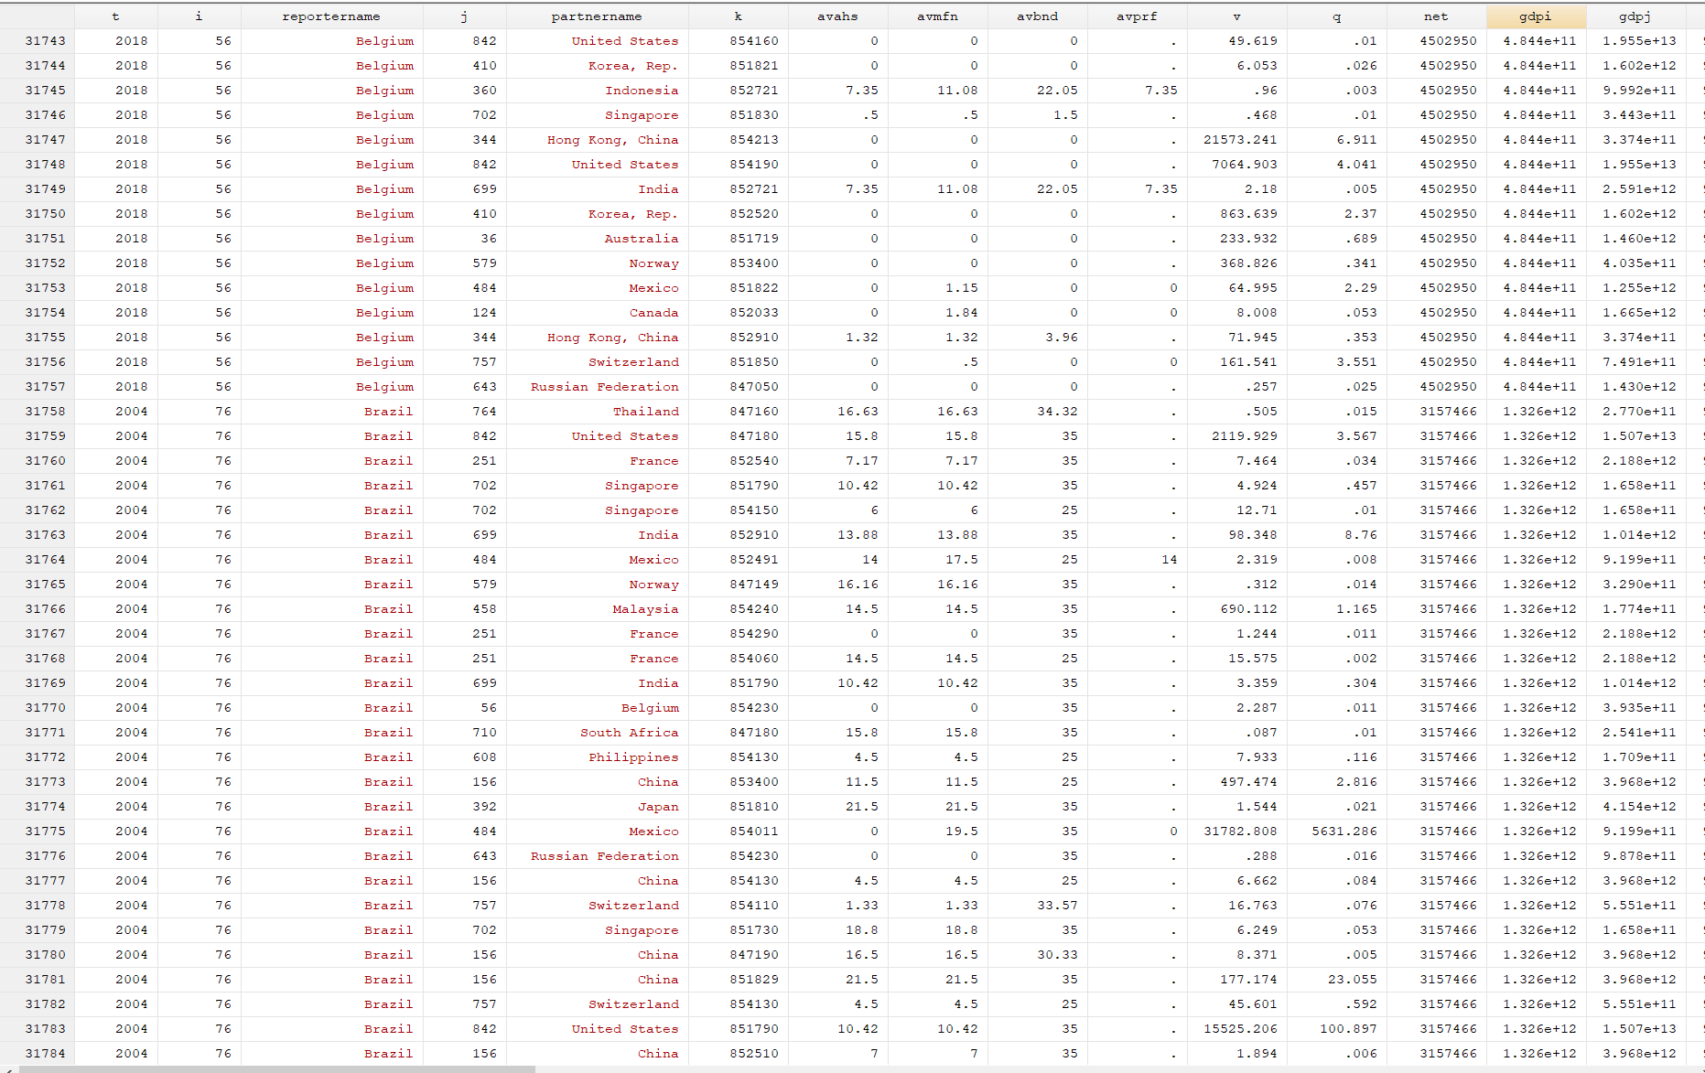Viewport: 1705px width, 1073px height.
Task: Select the avprf column header
Action: [1137, 16]
